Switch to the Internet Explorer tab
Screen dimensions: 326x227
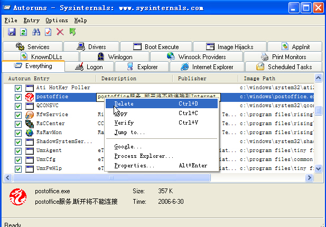pos(207,67)
